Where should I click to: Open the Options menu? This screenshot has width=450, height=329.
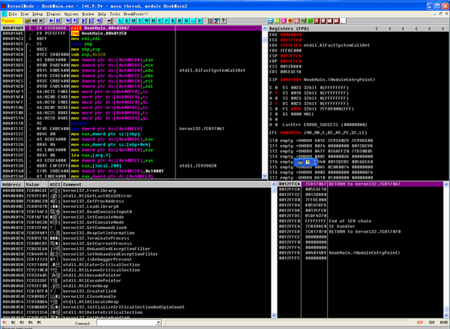(71, 14)
